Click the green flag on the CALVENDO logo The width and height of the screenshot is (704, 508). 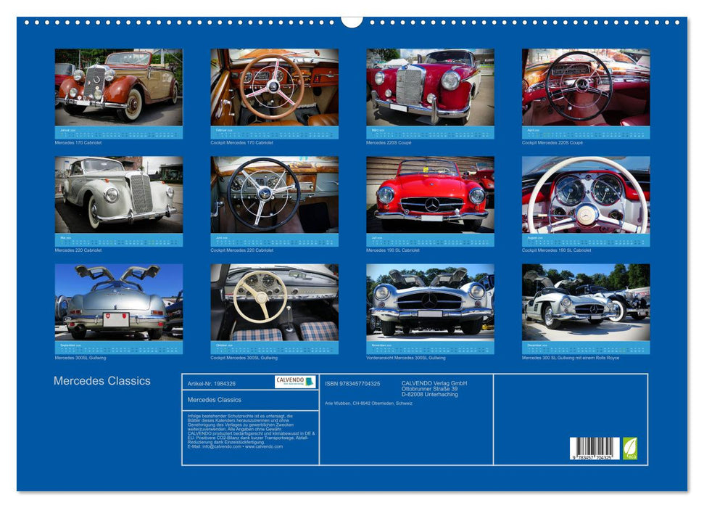click(308, 381)
